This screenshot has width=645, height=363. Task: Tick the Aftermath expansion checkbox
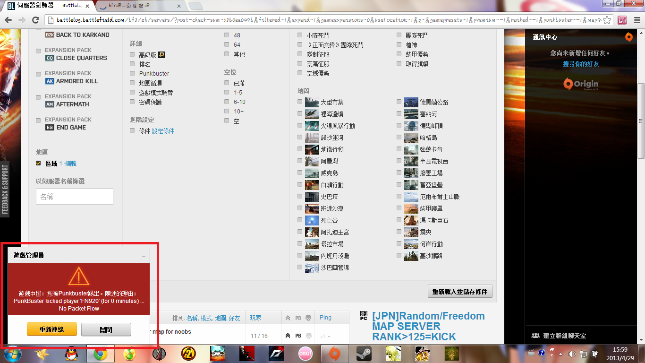pyautogui.click(x=38, y=97)
